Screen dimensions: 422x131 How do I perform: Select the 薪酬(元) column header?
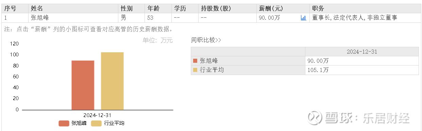pos(271,8)
